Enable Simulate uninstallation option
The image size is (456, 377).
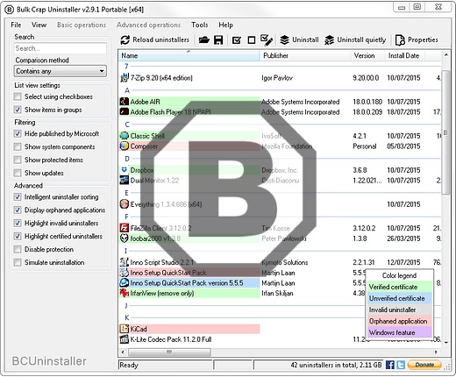click(18, 262)
